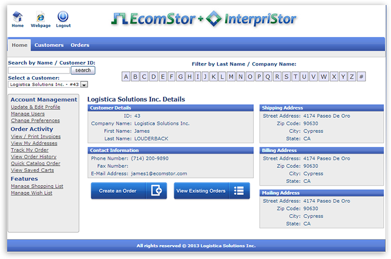Filter last names by letter R

point(277,77)
